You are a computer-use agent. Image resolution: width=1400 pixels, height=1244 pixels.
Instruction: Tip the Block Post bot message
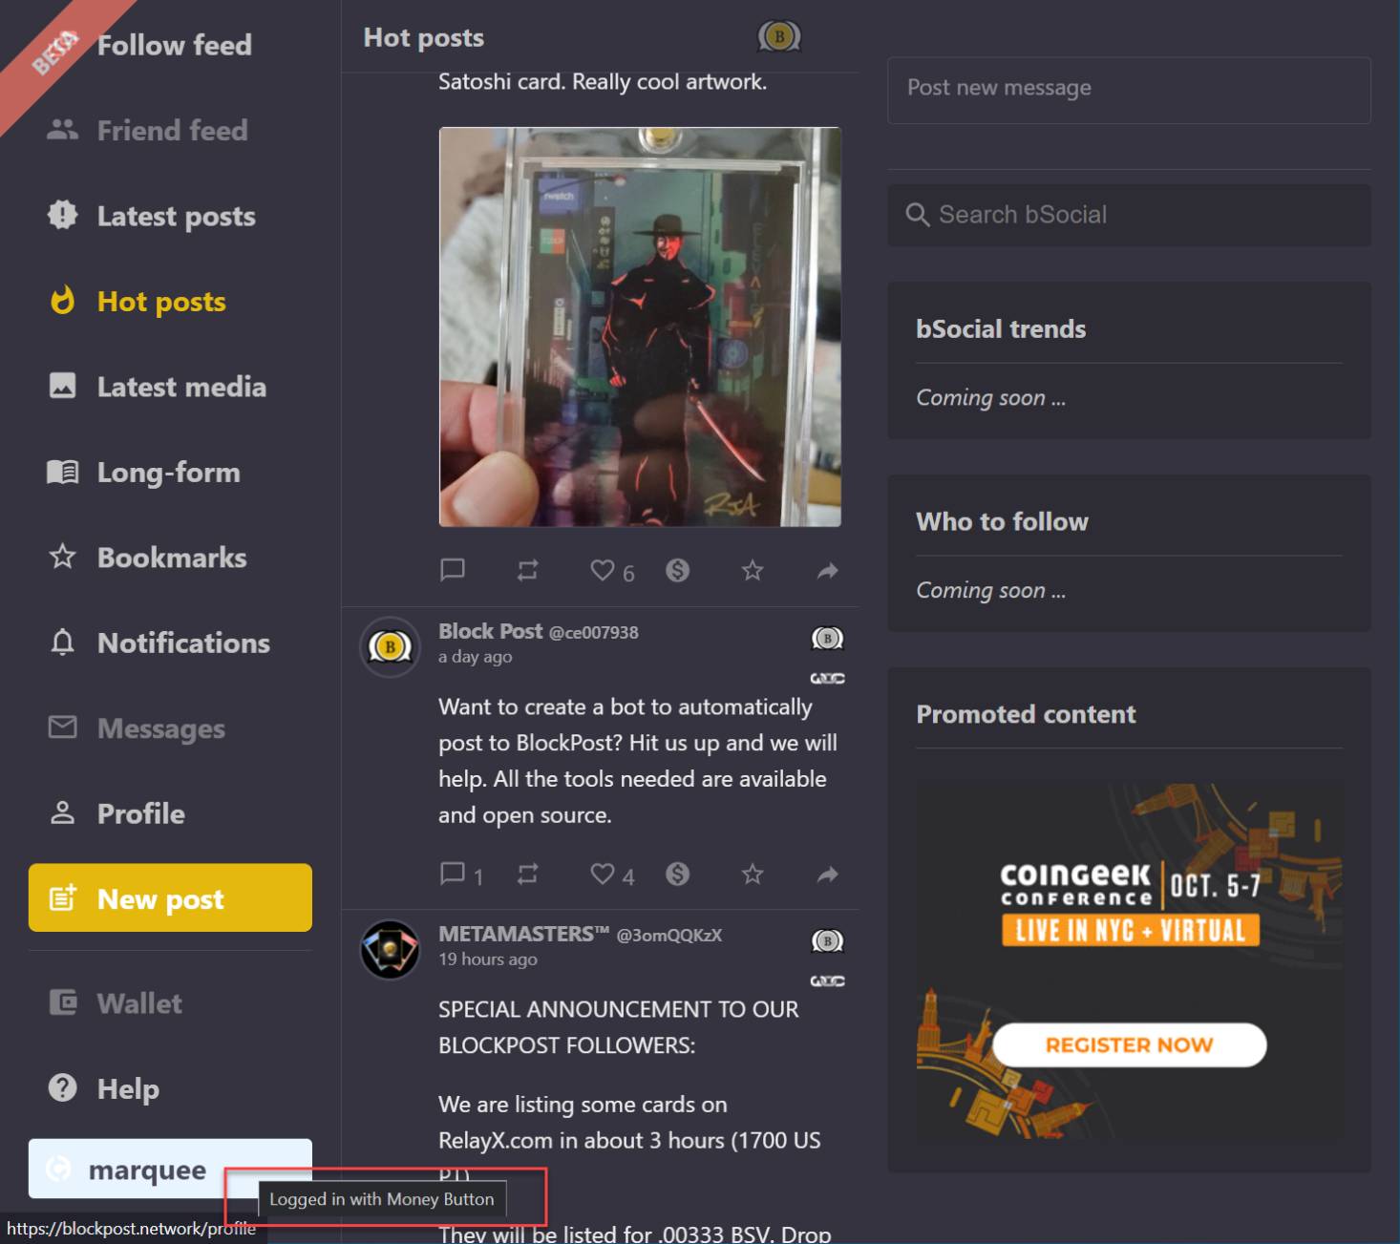click(677, 874)
